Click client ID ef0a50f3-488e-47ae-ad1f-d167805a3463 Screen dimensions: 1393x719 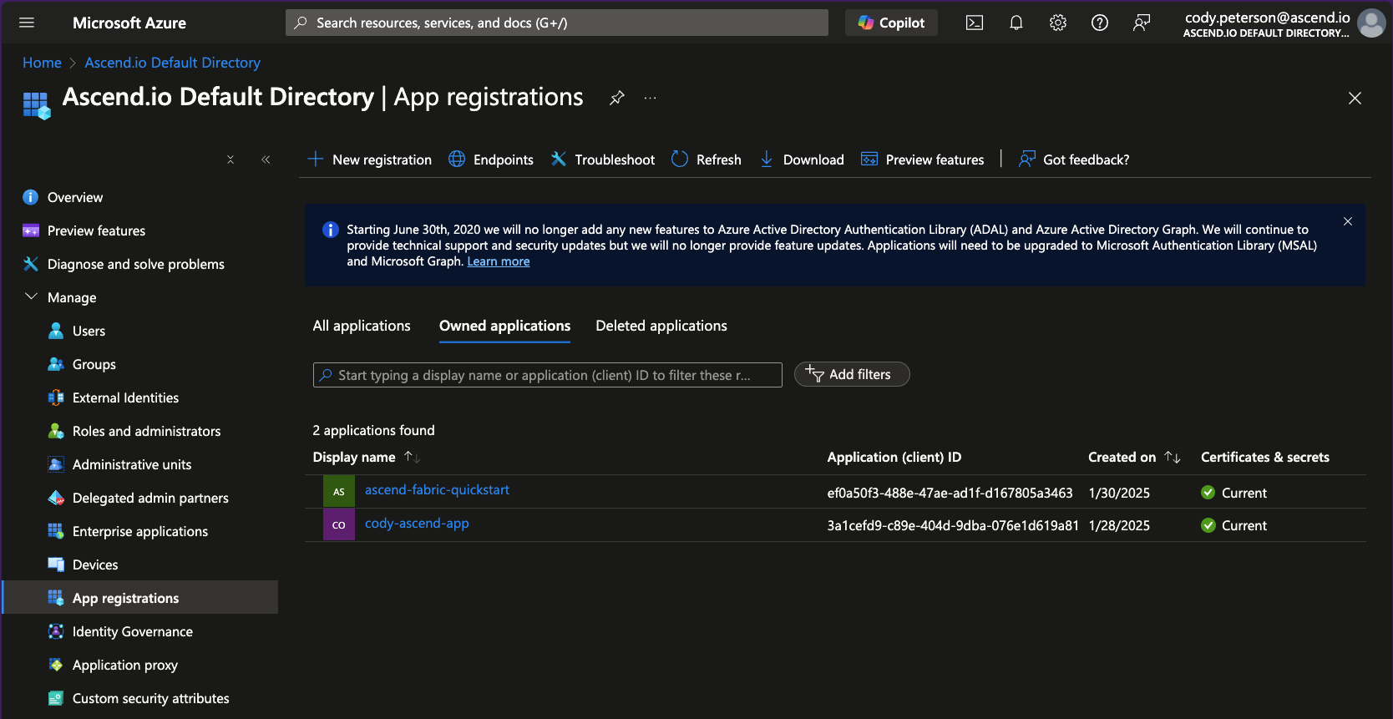coord(950,493)
